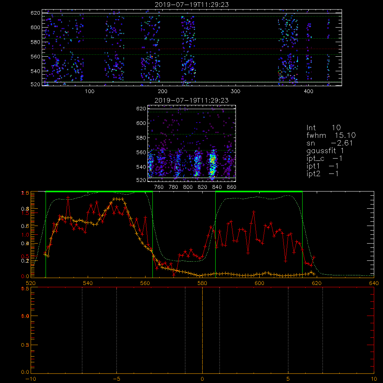
Task: Select the 'sn -2.61' readout
Action: point(329,143)
